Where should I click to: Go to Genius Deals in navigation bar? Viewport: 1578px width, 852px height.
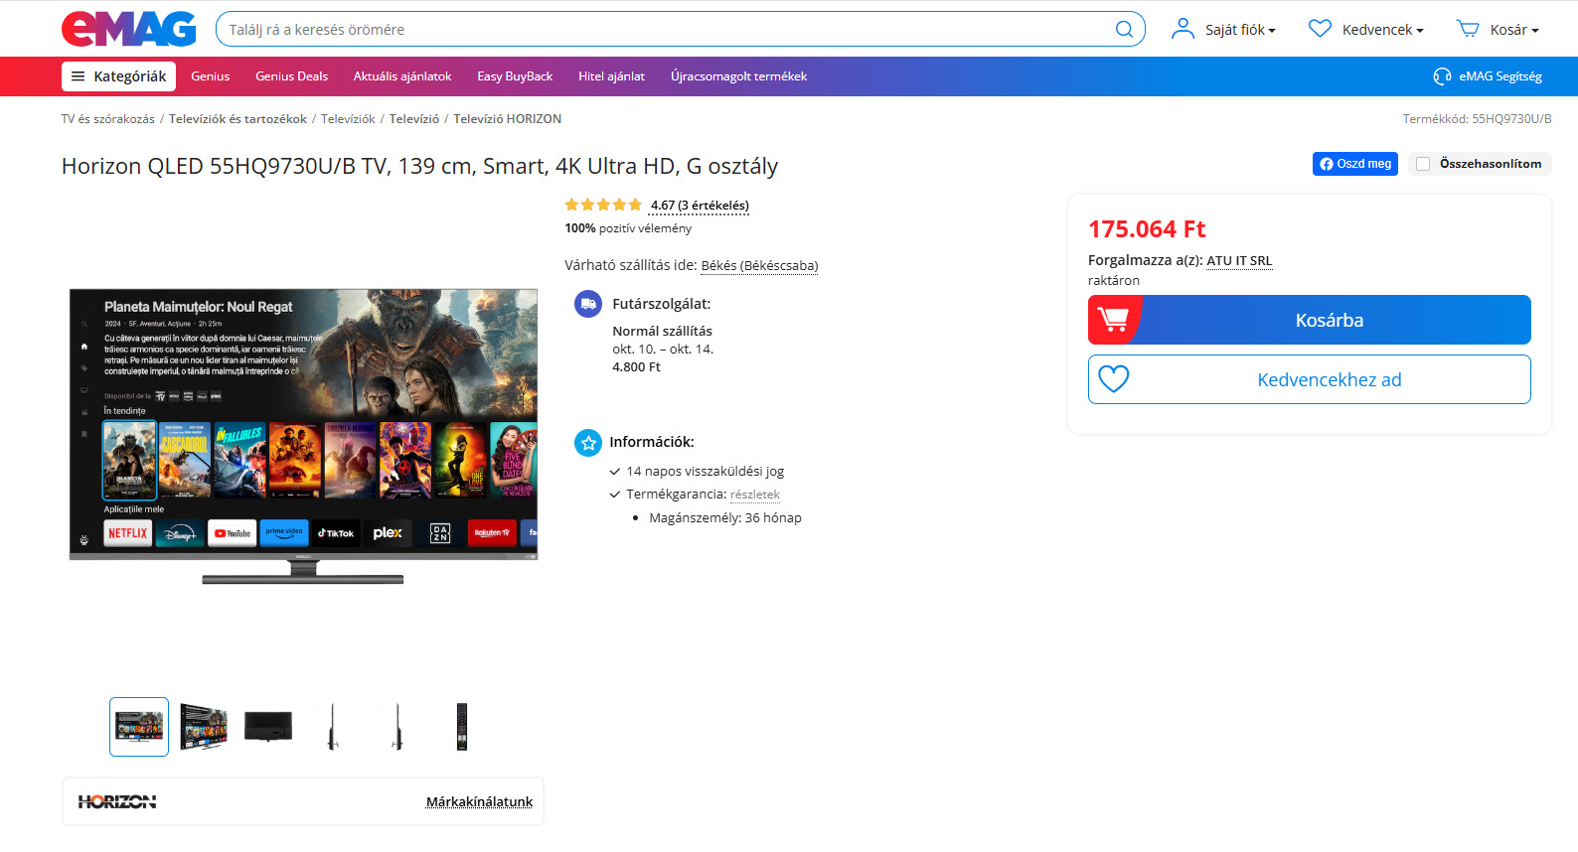(x=291, y=76)
